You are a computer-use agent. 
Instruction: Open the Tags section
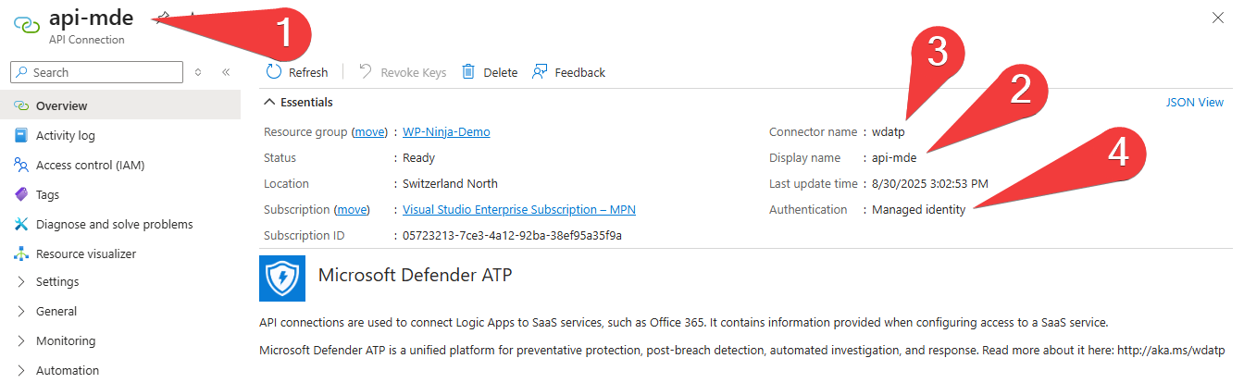click(47, 195)
